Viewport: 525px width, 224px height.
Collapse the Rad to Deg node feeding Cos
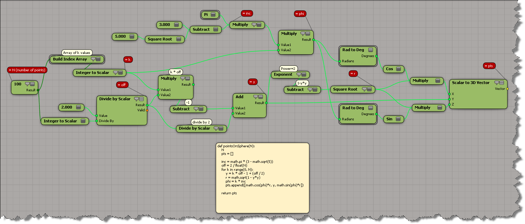[370, 50]
